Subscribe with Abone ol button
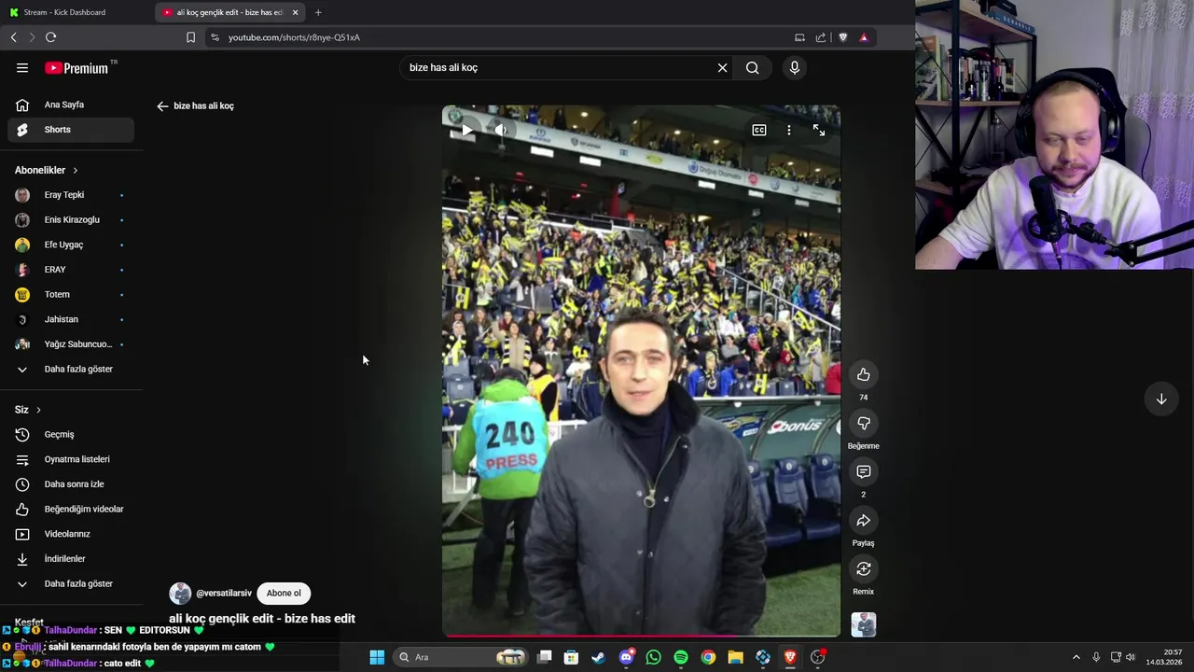This screenshot has height=672, width=1194. tap(284, 593)
